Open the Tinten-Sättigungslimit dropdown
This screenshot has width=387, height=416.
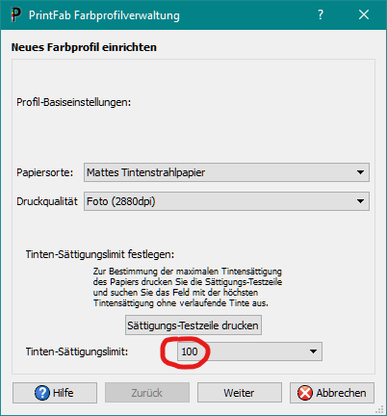(249, 351)
